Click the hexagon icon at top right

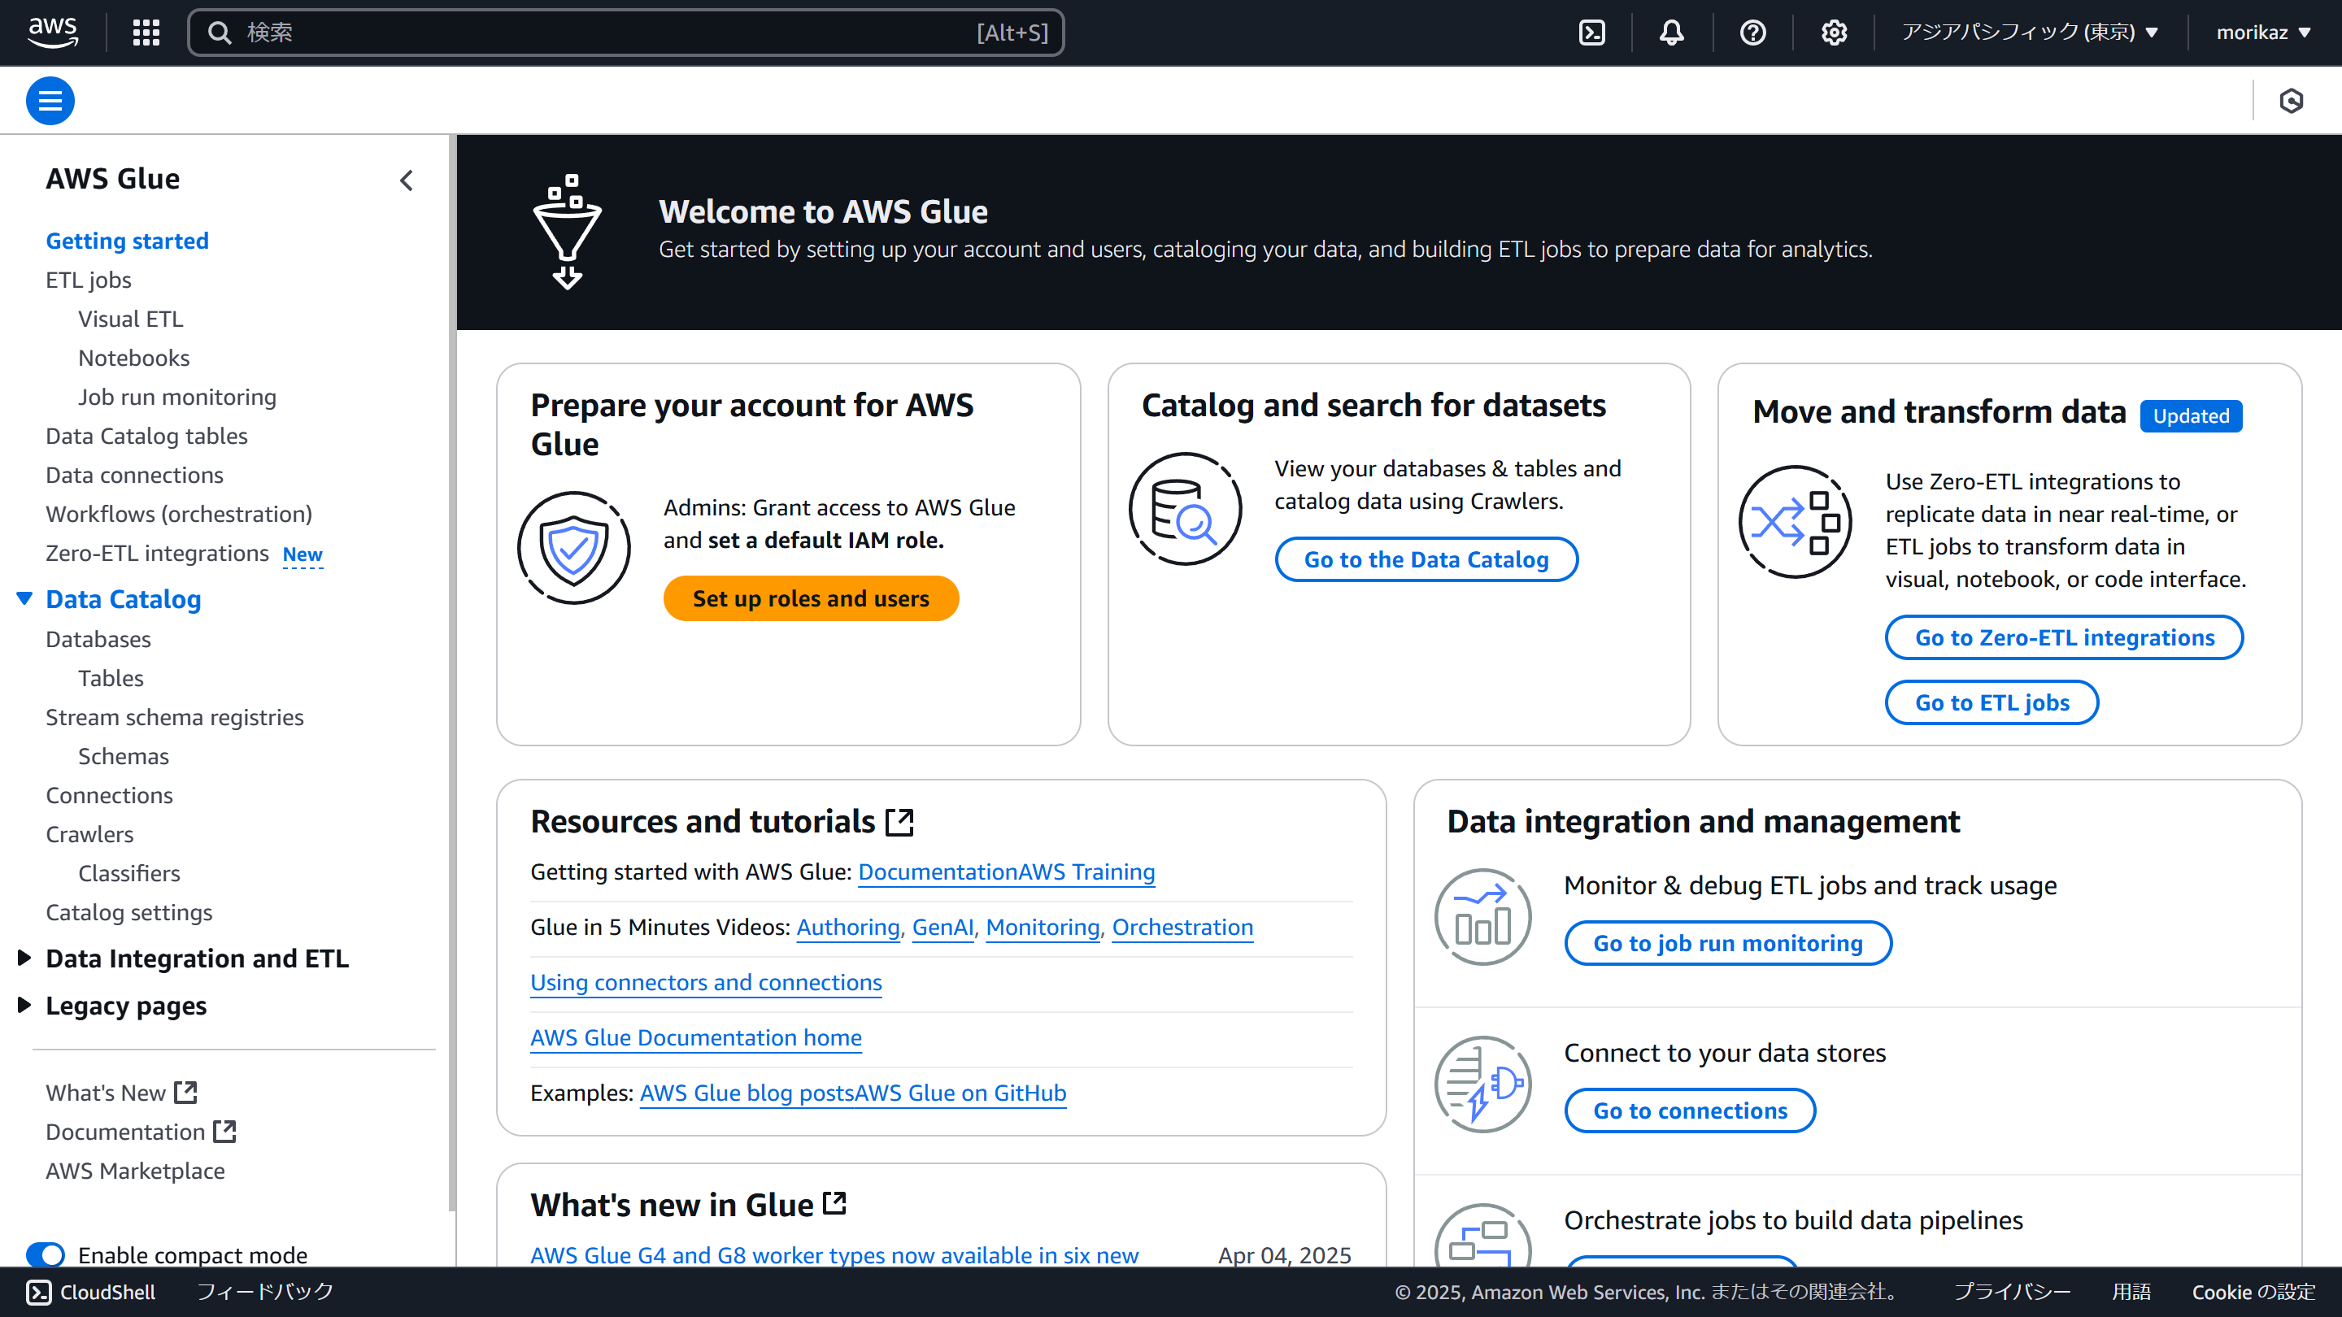pos(2290,101)
